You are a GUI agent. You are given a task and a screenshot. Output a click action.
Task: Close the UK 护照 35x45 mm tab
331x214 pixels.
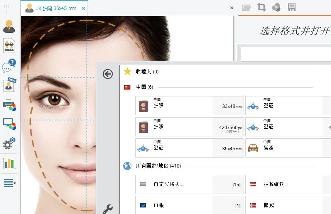pyautogui.click(x=84, y=8)
